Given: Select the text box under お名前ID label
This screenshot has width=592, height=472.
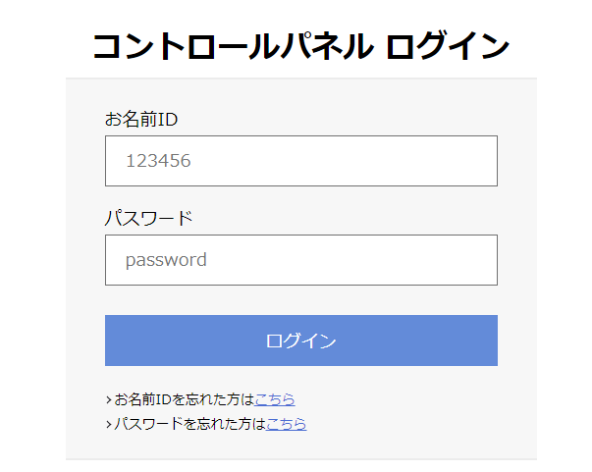Looking at the screenshot, I should [x=300, y=161].
